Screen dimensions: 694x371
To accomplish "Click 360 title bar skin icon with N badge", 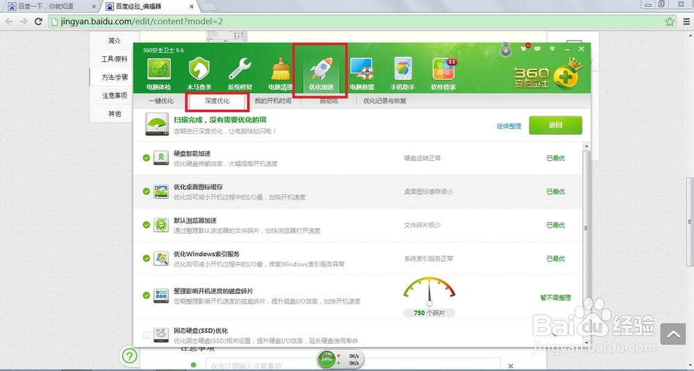I will click(x=524, y=49).
